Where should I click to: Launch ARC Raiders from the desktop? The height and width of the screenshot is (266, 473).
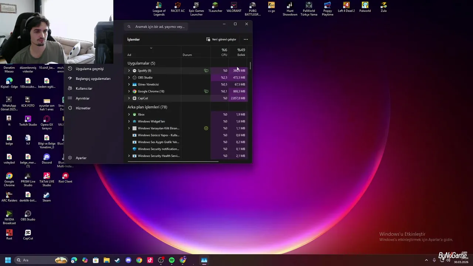[9, 197]
